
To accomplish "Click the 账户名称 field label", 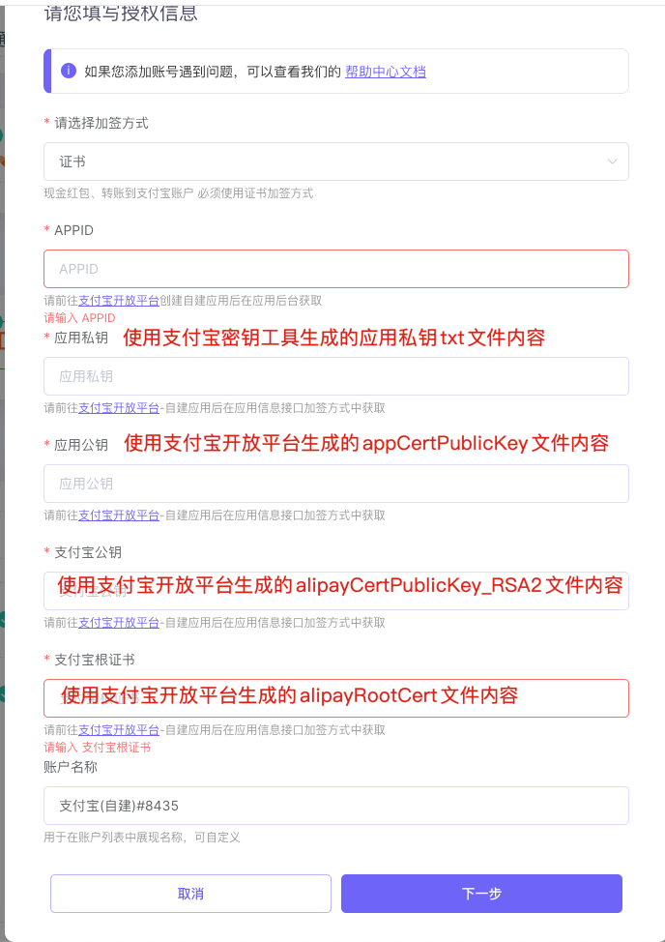I will [x=71, y=767].
